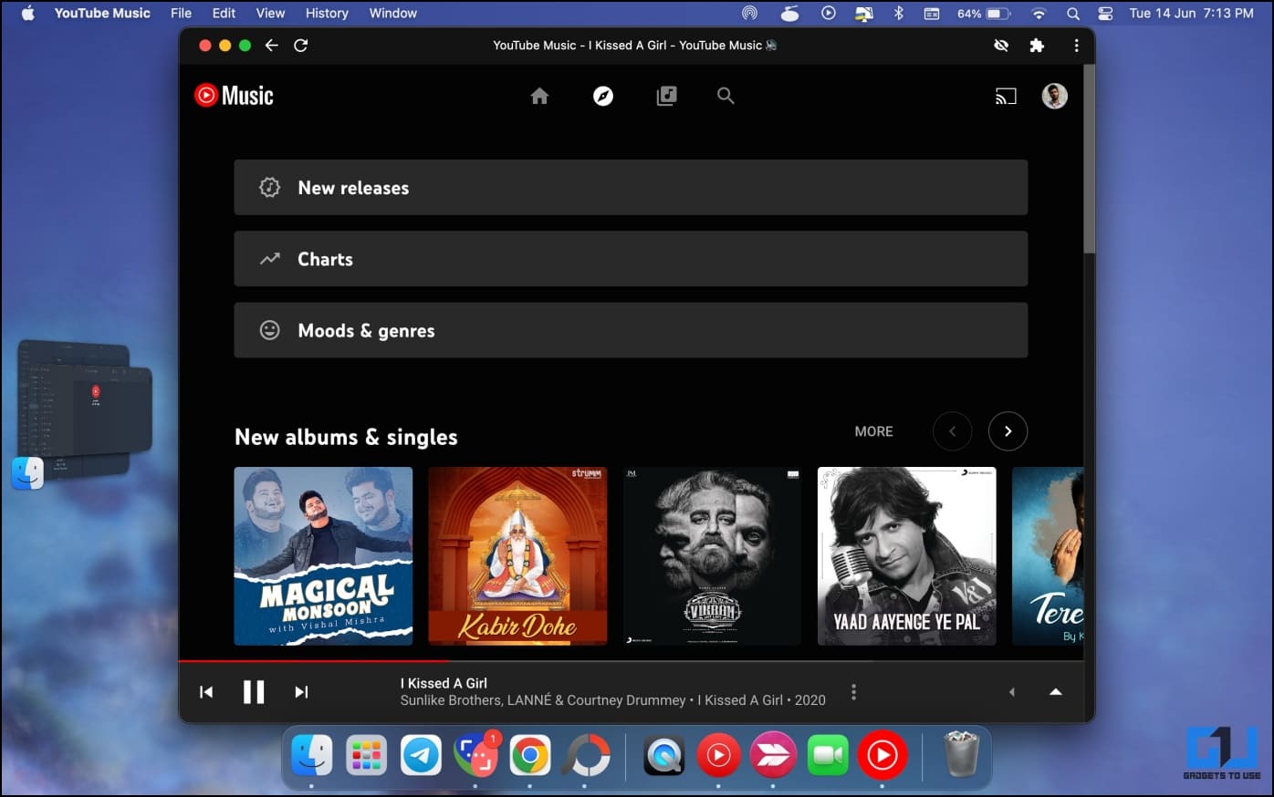Click the battery 64% indicator
The image size is (1274, 797).
pos(984,13)
